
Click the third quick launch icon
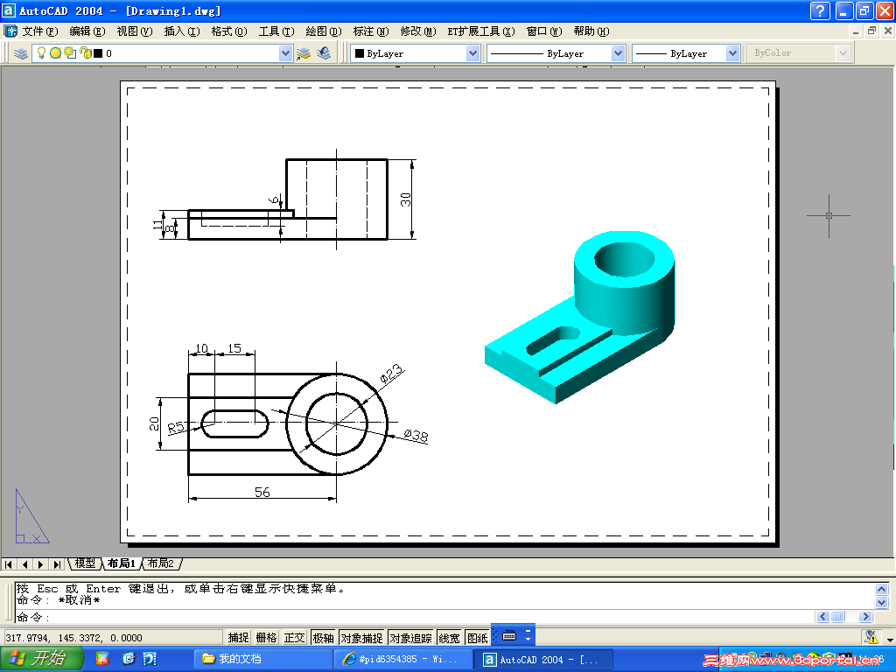coord(150,658)
